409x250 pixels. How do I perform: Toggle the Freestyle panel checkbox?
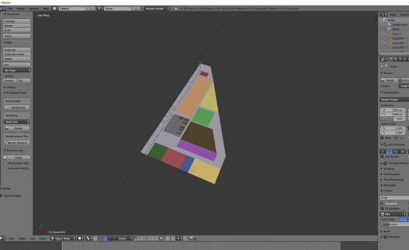pos(385,236)
